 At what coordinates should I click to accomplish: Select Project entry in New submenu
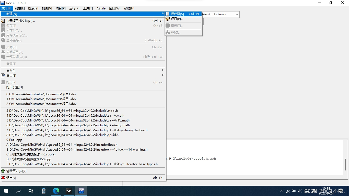[183, 19]
